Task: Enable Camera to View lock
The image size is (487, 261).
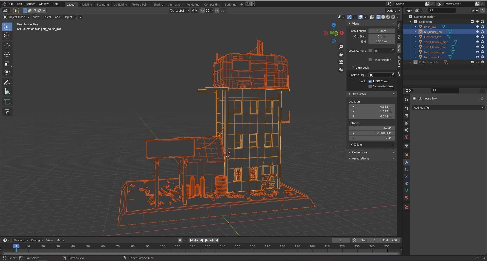Action: pyautogui.click(x=370, y=86)
